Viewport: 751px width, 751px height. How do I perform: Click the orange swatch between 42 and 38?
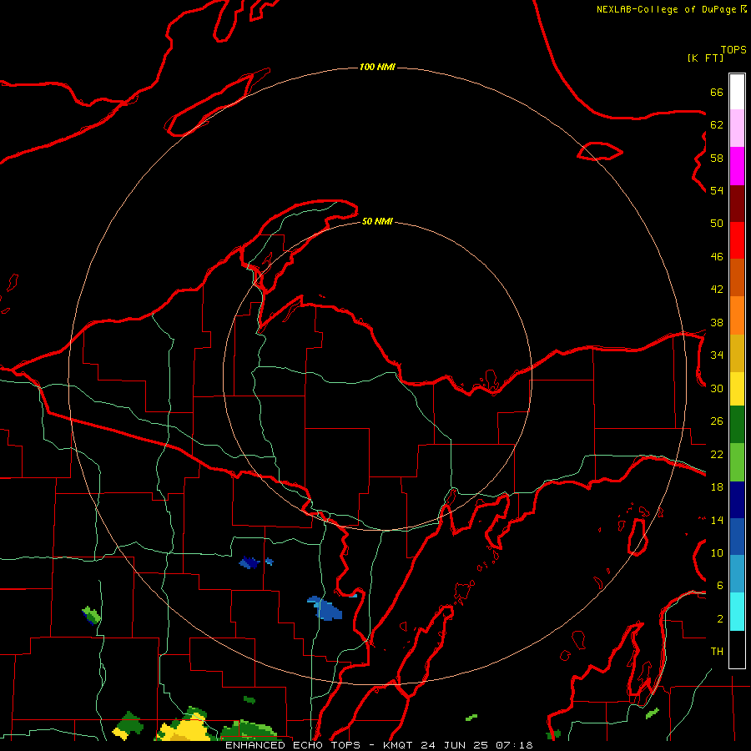point(737,315)
